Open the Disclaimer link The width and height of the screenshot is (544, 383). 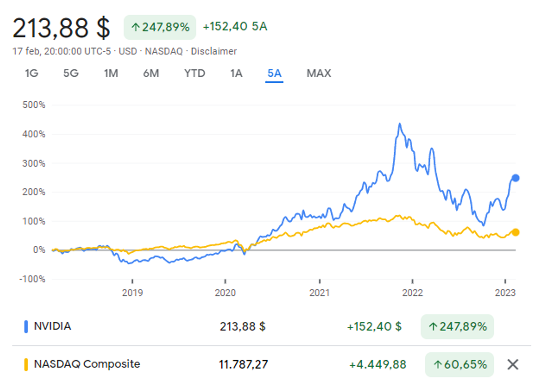[214, 51]
